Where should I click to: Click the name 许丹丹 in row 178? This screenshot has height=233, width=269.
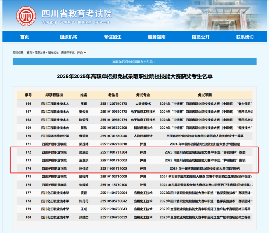[x=84, y=201]
